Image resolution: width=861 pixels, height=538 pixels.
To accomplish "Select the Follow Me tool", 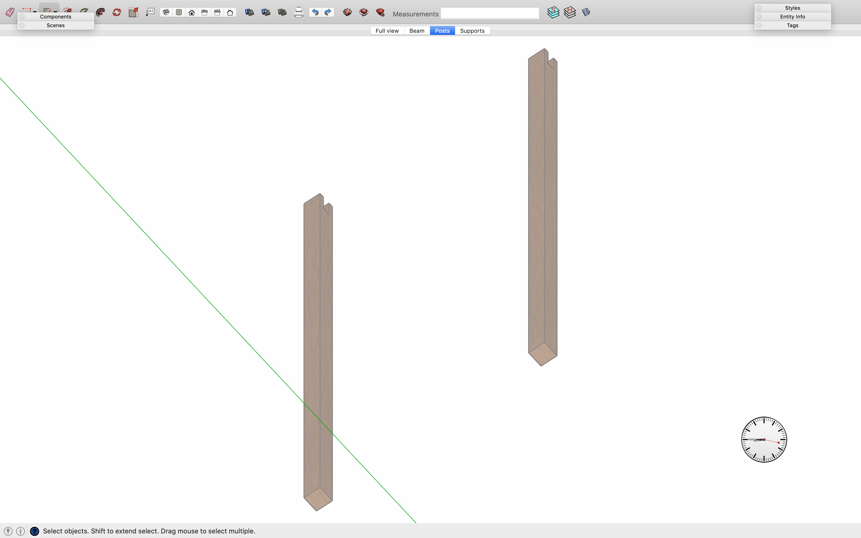I will click(101, 13).
